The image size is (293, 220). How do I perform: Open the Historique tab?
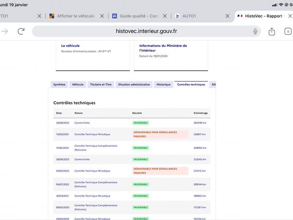(x=163, y=85)
